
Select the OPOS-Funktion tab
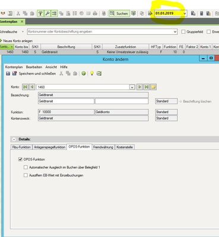tap(79, 146)
